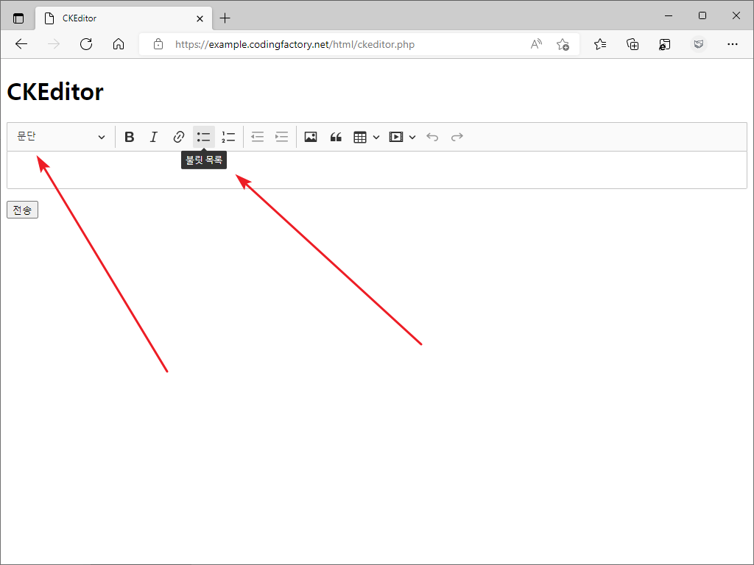Select the CKEditor browser tab
Image resolution: width=754 pixels, height=565 pixels.
[x=124, y=18]
